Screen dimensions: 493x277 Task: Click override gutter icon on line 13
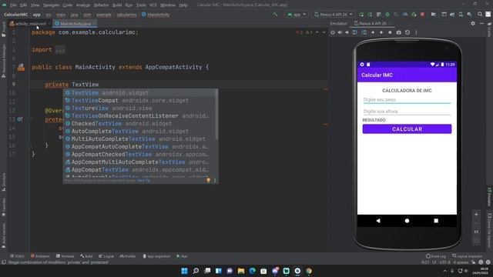pos(20,119)
